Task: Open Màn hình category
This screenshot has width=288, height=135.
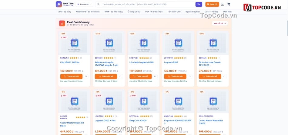Action: pos(227,12)
